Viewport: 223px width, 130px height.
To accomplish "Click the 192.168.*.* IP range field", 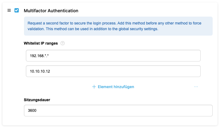I will click(113, 56).
